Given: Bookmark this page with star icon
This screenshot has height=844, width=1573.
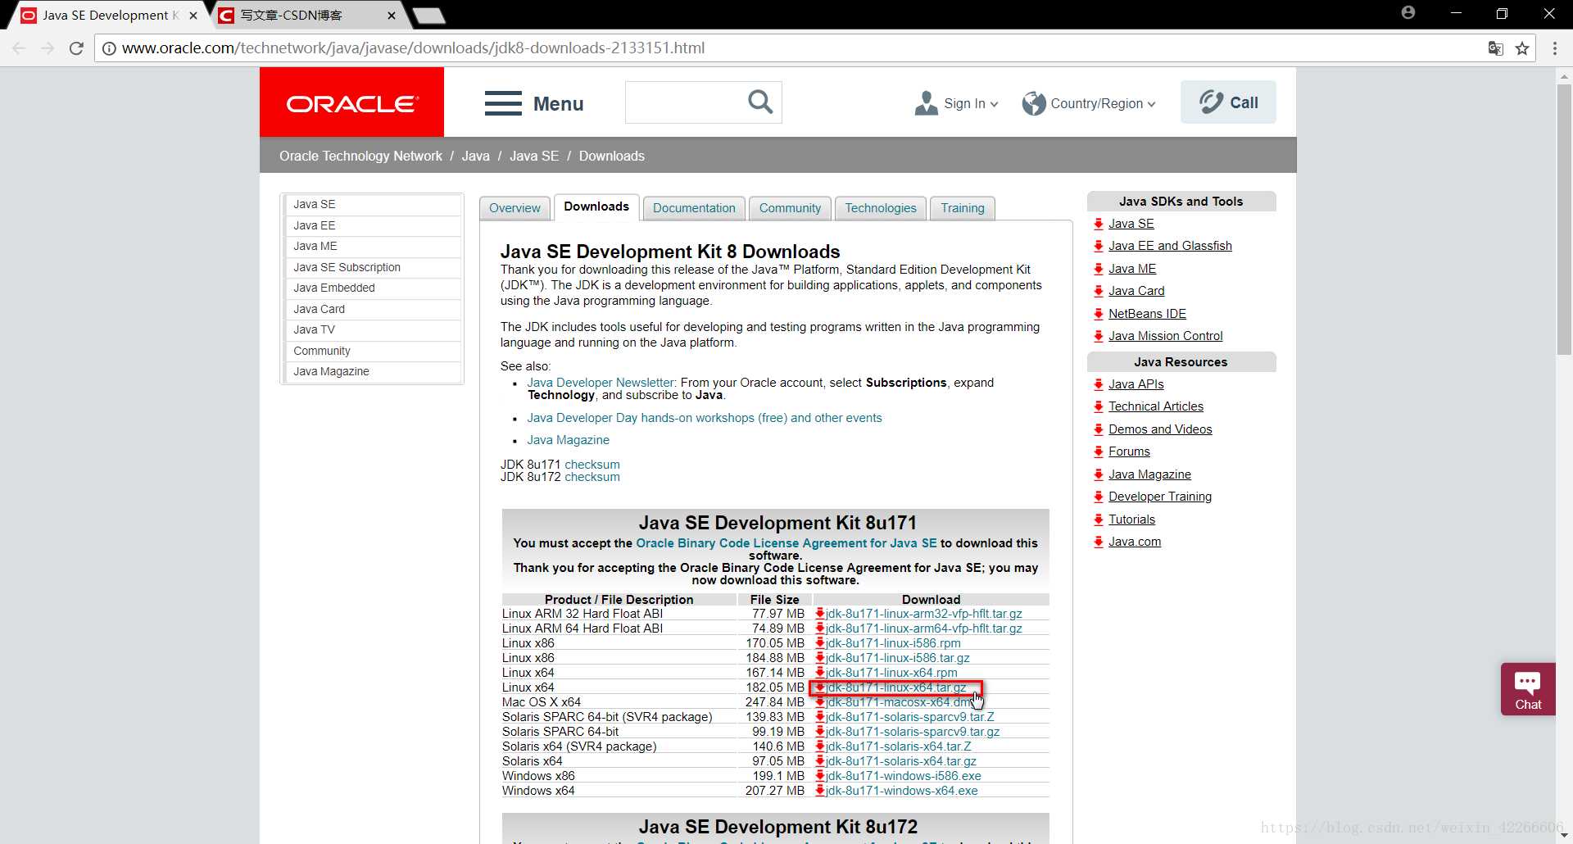Looking at the screenshot, I should 1522,48.
